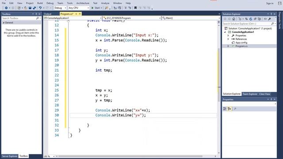Viewport: 283px width, 159px height.
Task: Click the Open File toolbar icon
Action: point(26,8)
